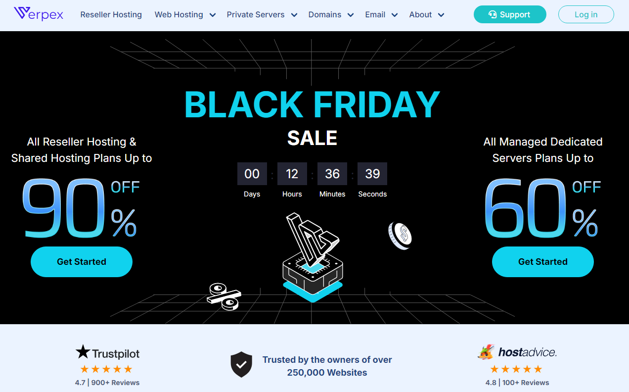The width and height of the screenshot is (629, 392).
Task: Click the HostAdvice five-star rating
Action: point(516,369)
